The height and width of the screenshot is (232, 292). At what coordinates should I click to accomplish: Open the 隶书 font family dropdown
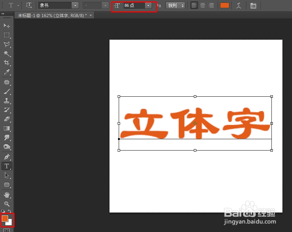point(75,5)
